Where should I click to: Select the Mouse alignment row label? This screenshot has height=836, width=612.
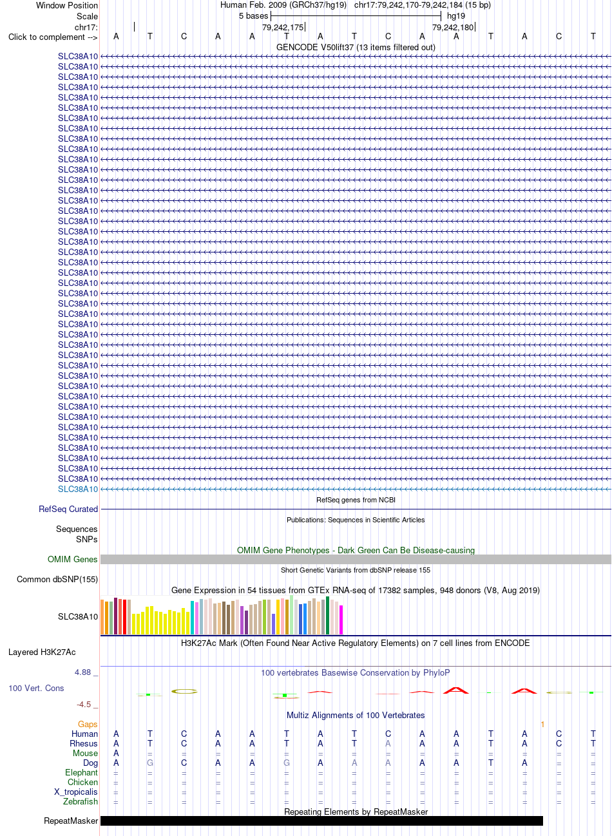click(x=86, y=753)
